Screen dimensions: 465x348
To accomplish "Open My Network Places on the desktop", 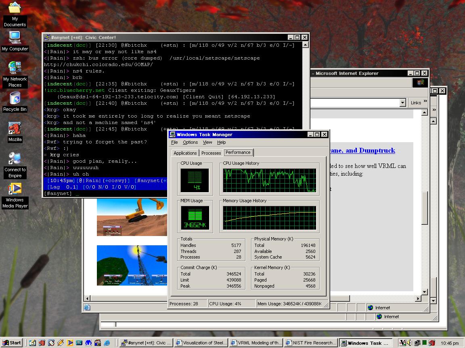I will click(x=15, y=75).
